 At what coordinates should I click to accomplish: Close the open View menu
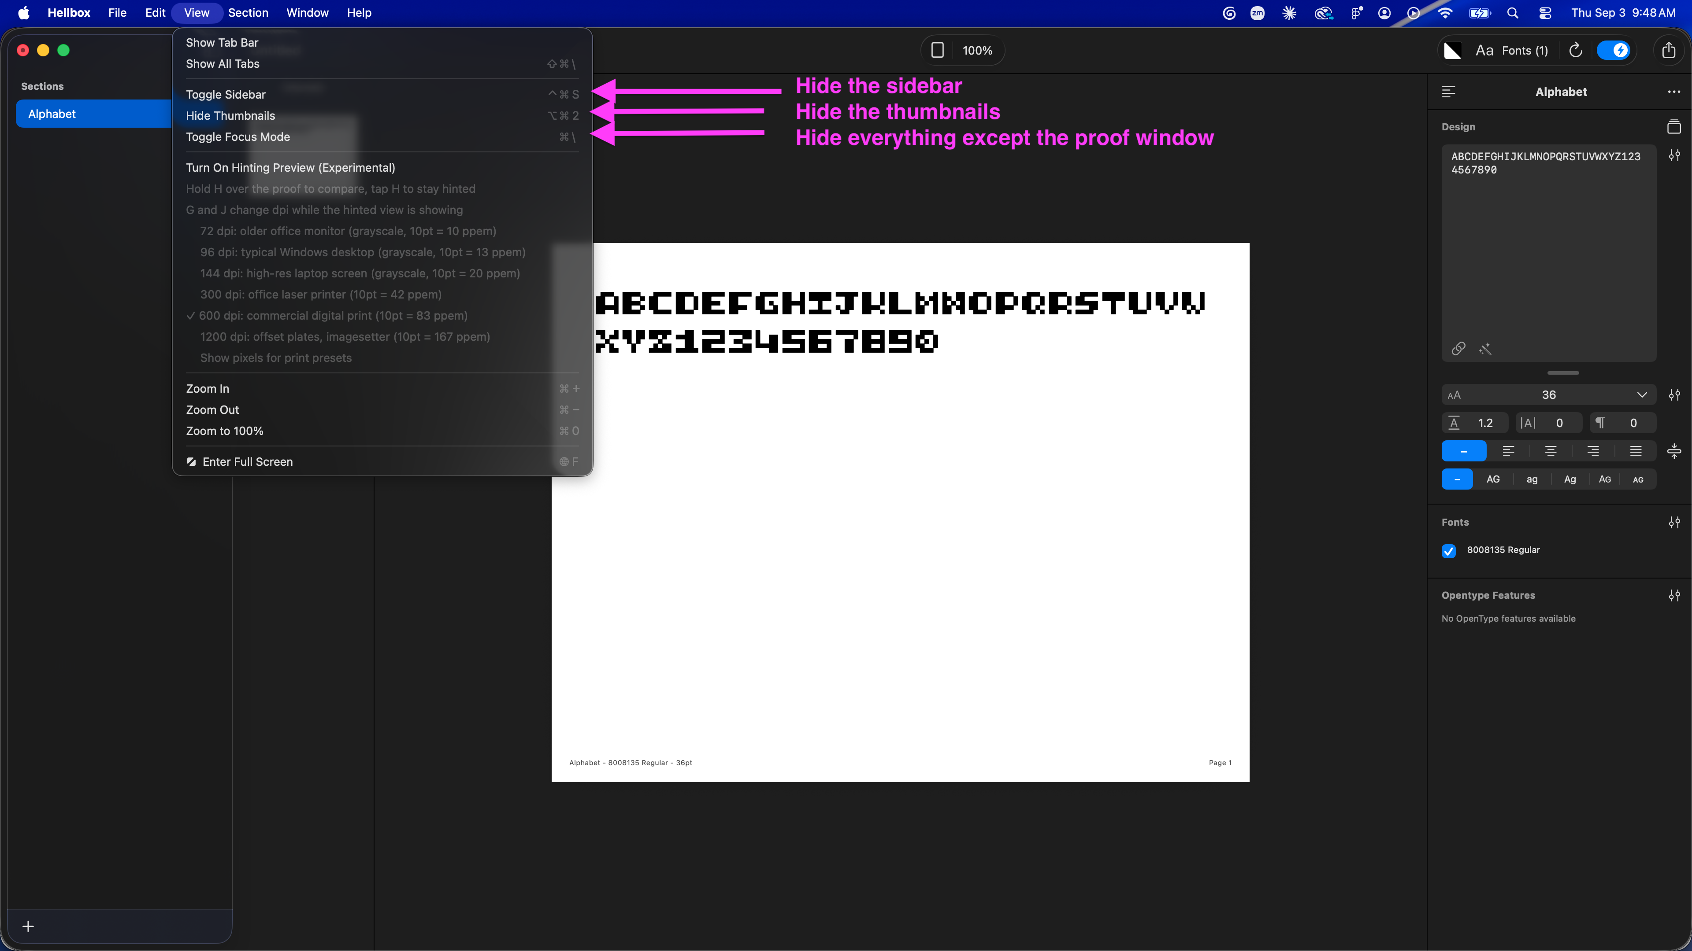click(197, 12)
